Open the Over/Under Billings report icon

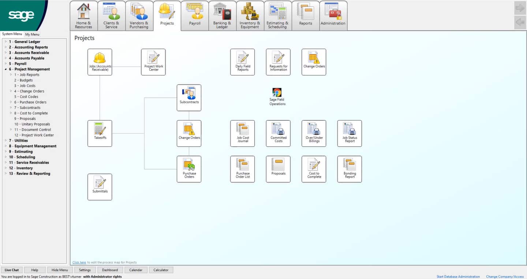coord(314,133)
